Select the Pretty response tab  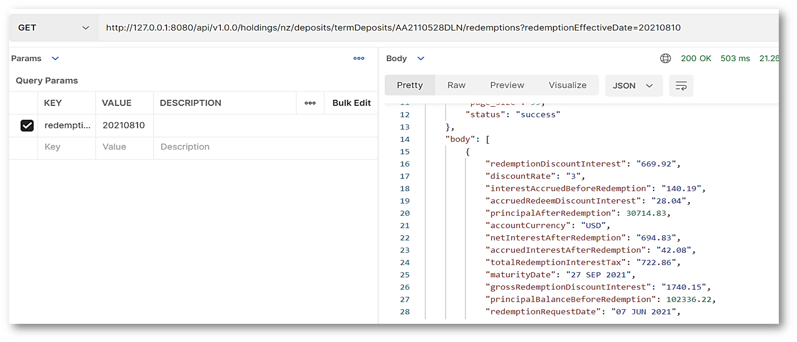(410, 85)
